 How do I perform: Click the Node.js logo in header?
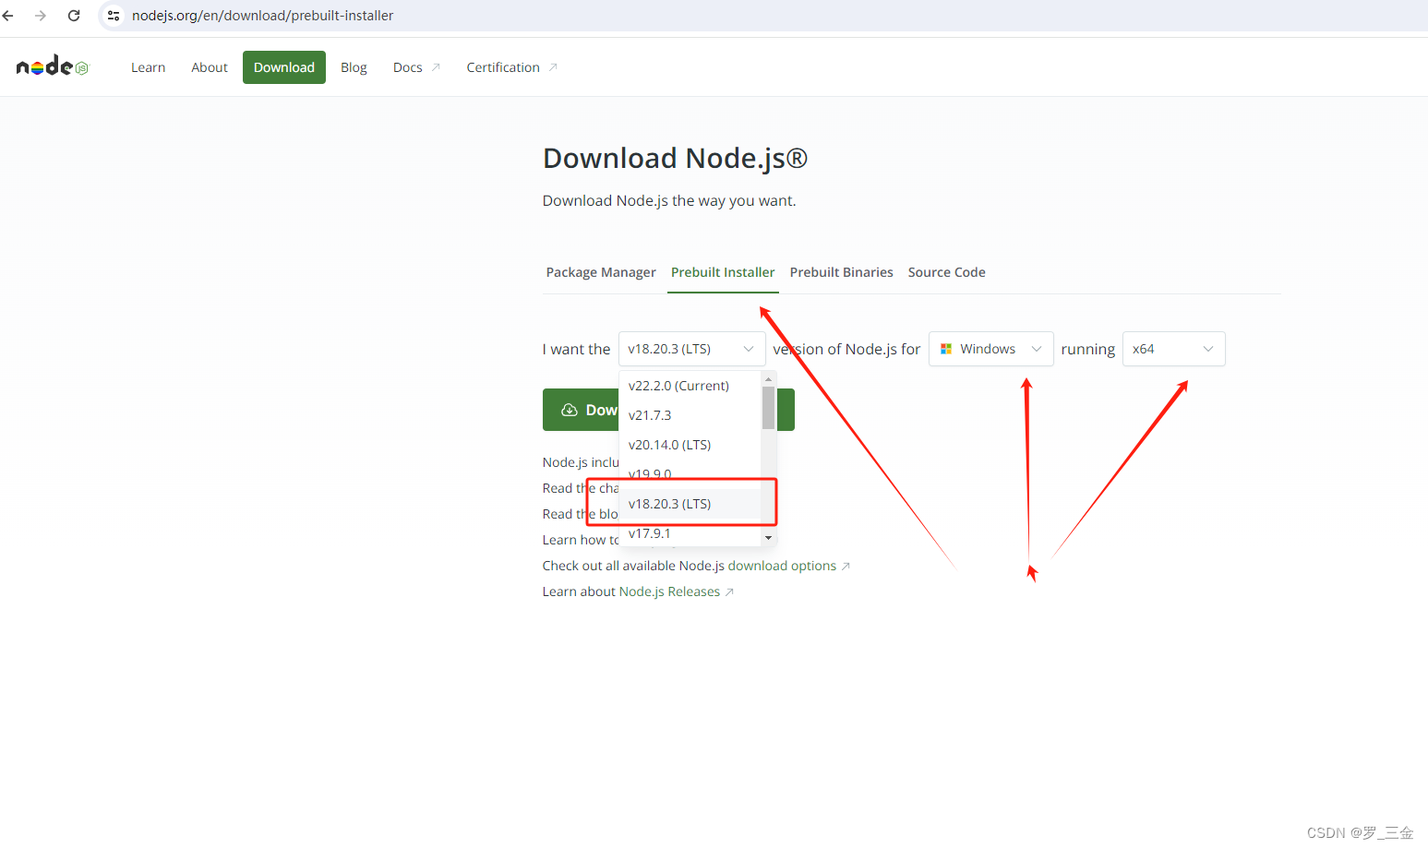pos(52,66)
